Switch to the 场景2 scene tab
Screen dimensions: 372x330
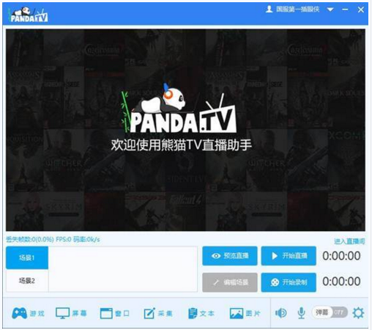click(x=27, y=281)
